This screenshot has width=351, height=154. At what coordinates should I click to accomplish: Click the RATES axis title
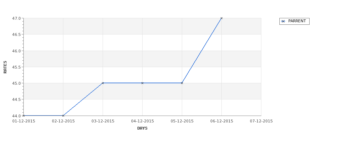point(5,67)
